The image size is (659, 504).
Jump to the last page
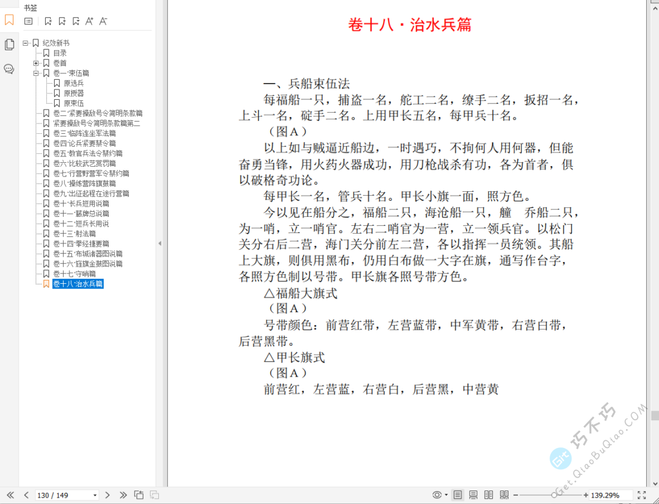[x=122, y=496]
